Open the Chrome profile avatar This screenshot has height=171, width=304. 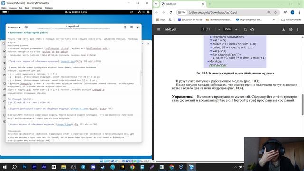[x=293, y=12]
